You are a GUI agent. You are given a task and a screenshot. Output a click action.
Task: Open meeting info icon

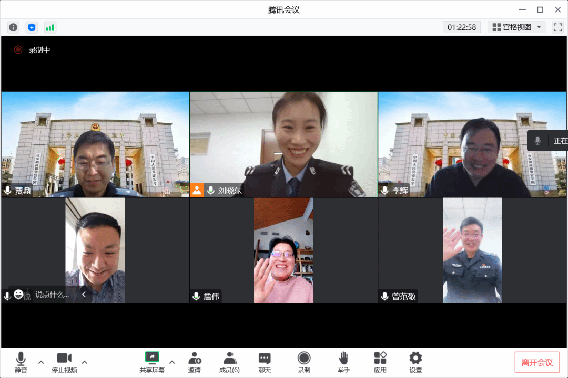[x=13, y=27]
